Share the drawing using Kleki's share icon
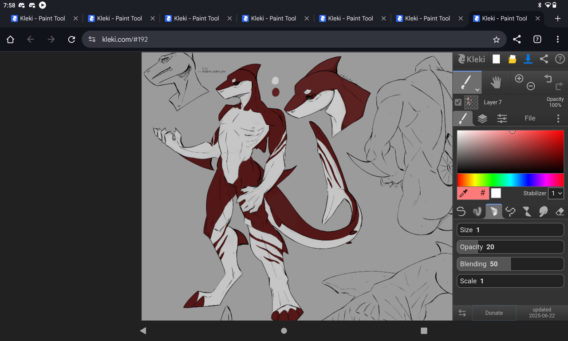Image resolution: width=568 pixels, height=341 pixels. (544, 59)
